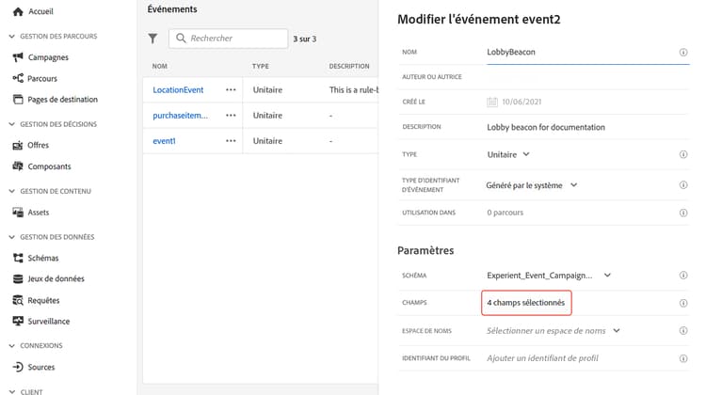
Task: Click 4 champs sélectionnés field
Action: (526, 303)
